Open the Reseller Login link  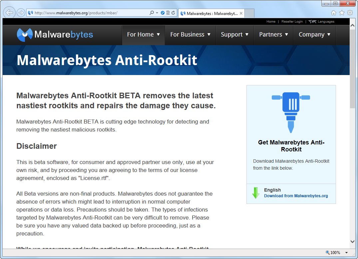[292, 21]
